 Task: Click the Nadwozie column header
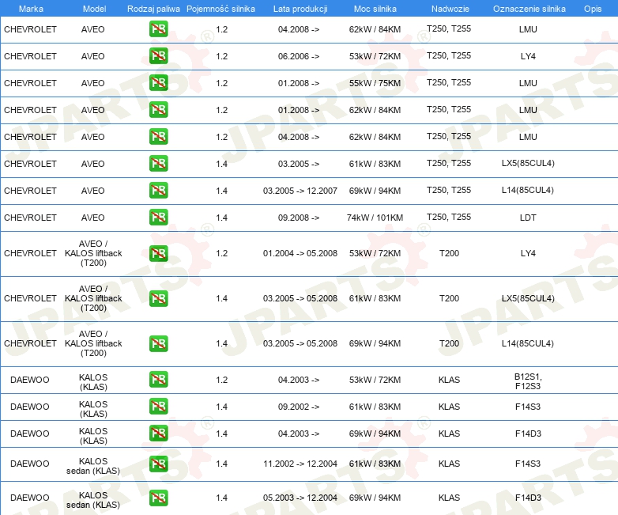448,8
